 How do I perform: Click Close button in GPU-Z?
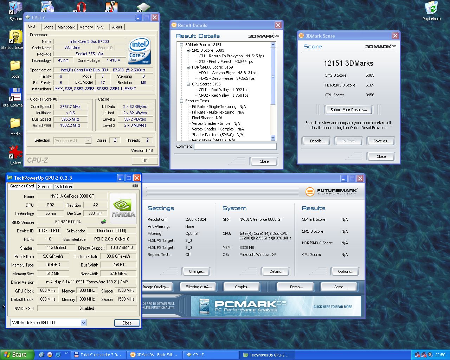point(127,323)
